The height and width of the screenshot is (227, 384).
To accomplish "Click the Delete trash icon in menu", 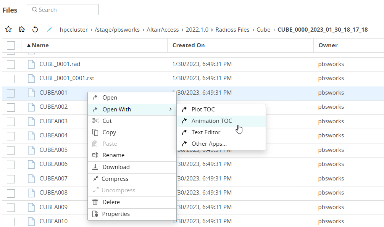I will (95, 202).
